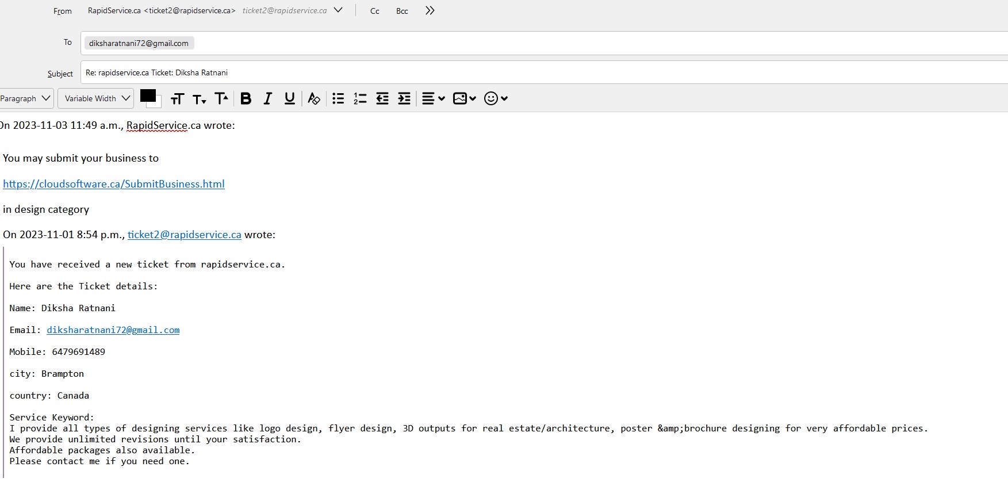
Task: Show the Bcc field
Action: point(402,11)
